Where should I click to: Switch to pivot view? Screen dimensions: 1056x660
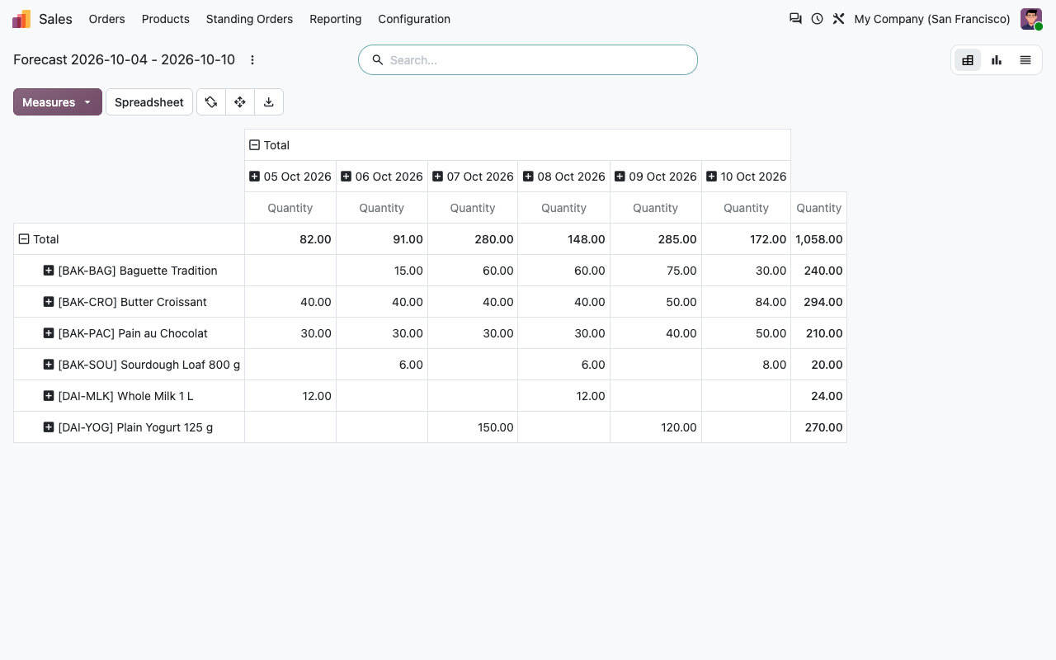[x=968, y=60]
